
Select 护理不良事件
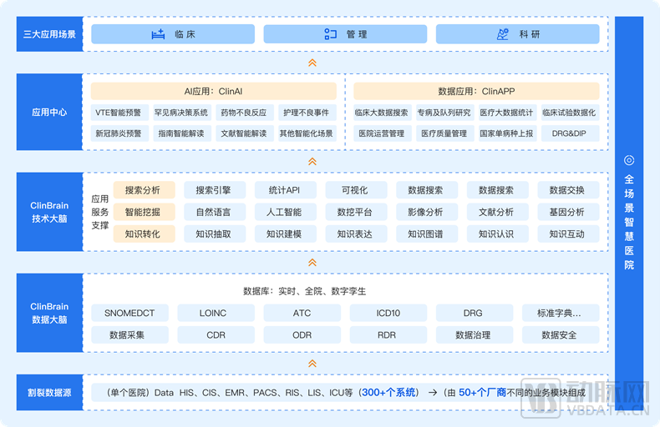coord(307,113)
